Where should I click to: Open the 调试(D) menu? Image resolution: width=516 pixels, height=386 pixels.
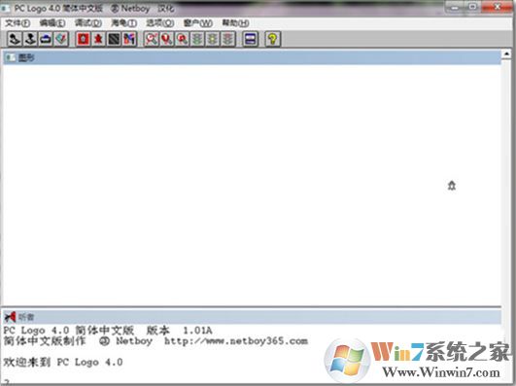(x=88, y=22)
